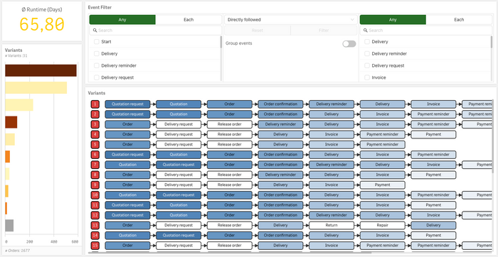The width and height of the screenshot is (498, 257).
Task: Click the Filter button
Action: 324,31
